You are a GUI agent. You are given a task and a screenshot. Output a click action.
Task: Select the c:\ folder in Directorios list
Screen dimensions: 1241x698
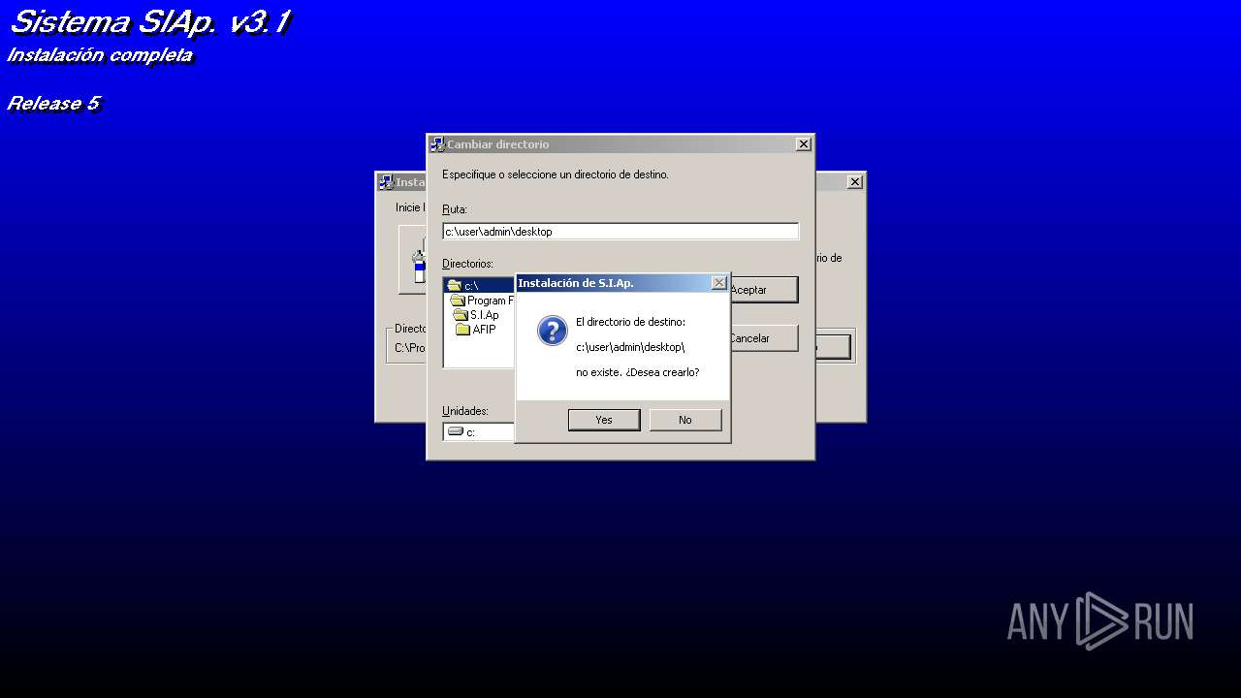pyautogui.click(x=479, y=286)
